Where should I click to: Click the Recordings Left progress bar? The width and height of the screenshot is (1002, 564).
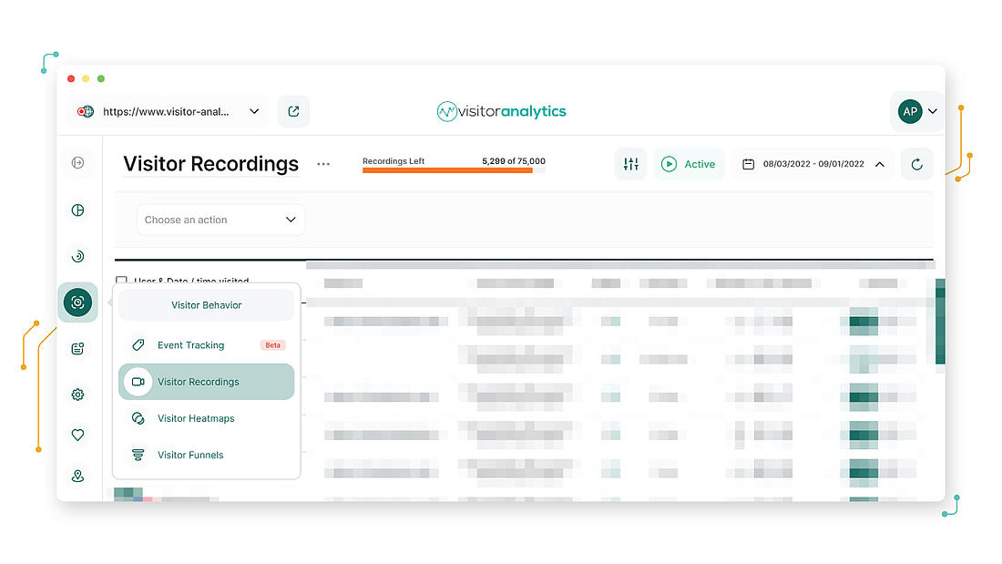coord(454,170)
